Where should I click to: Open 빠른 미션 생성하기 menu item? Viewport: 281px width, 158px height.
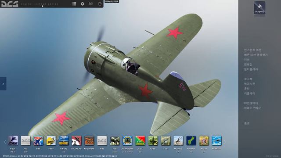click(256, 55)
